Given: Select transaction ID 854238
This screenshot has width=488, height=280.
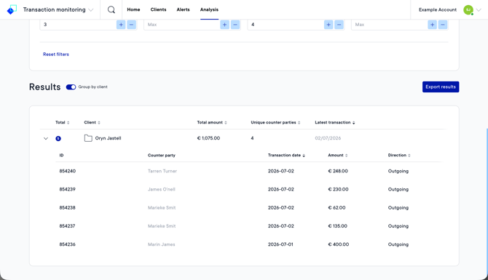Looking at the screenshot, I should (x=67, y=207).
